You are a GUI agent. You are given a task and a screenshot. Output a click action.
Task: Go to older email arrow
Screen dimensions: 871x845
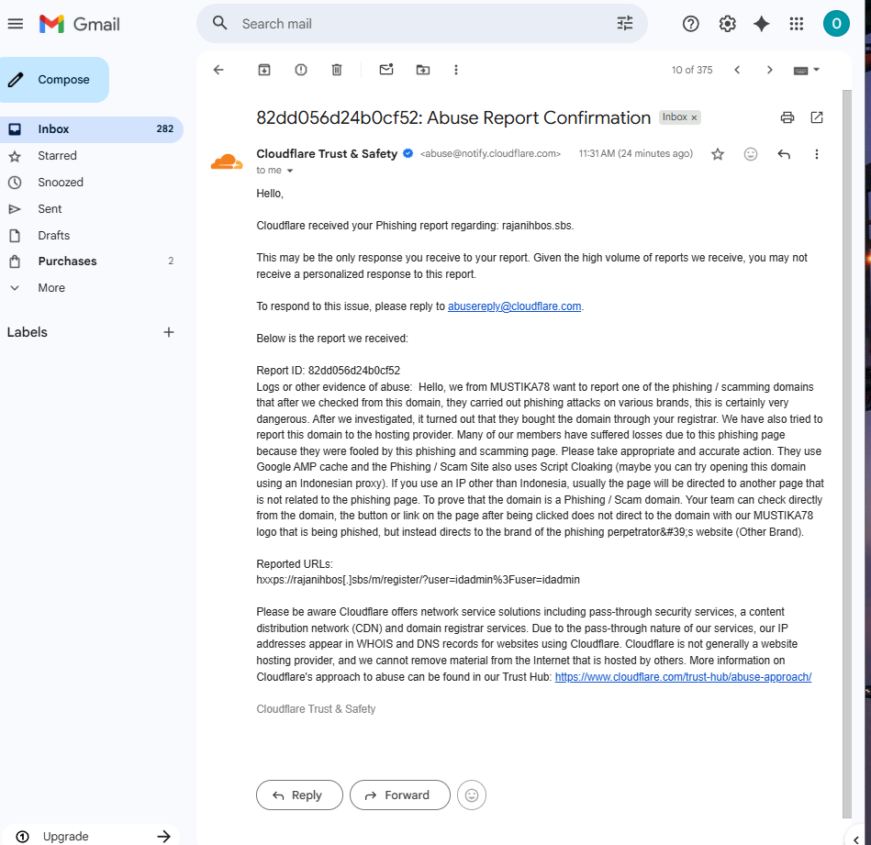click(x=769, y=70)
